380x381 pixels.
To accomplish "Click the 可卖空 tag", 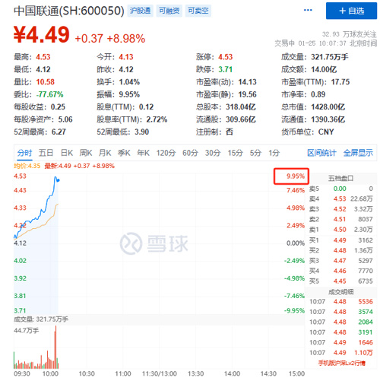I will 198,11.
